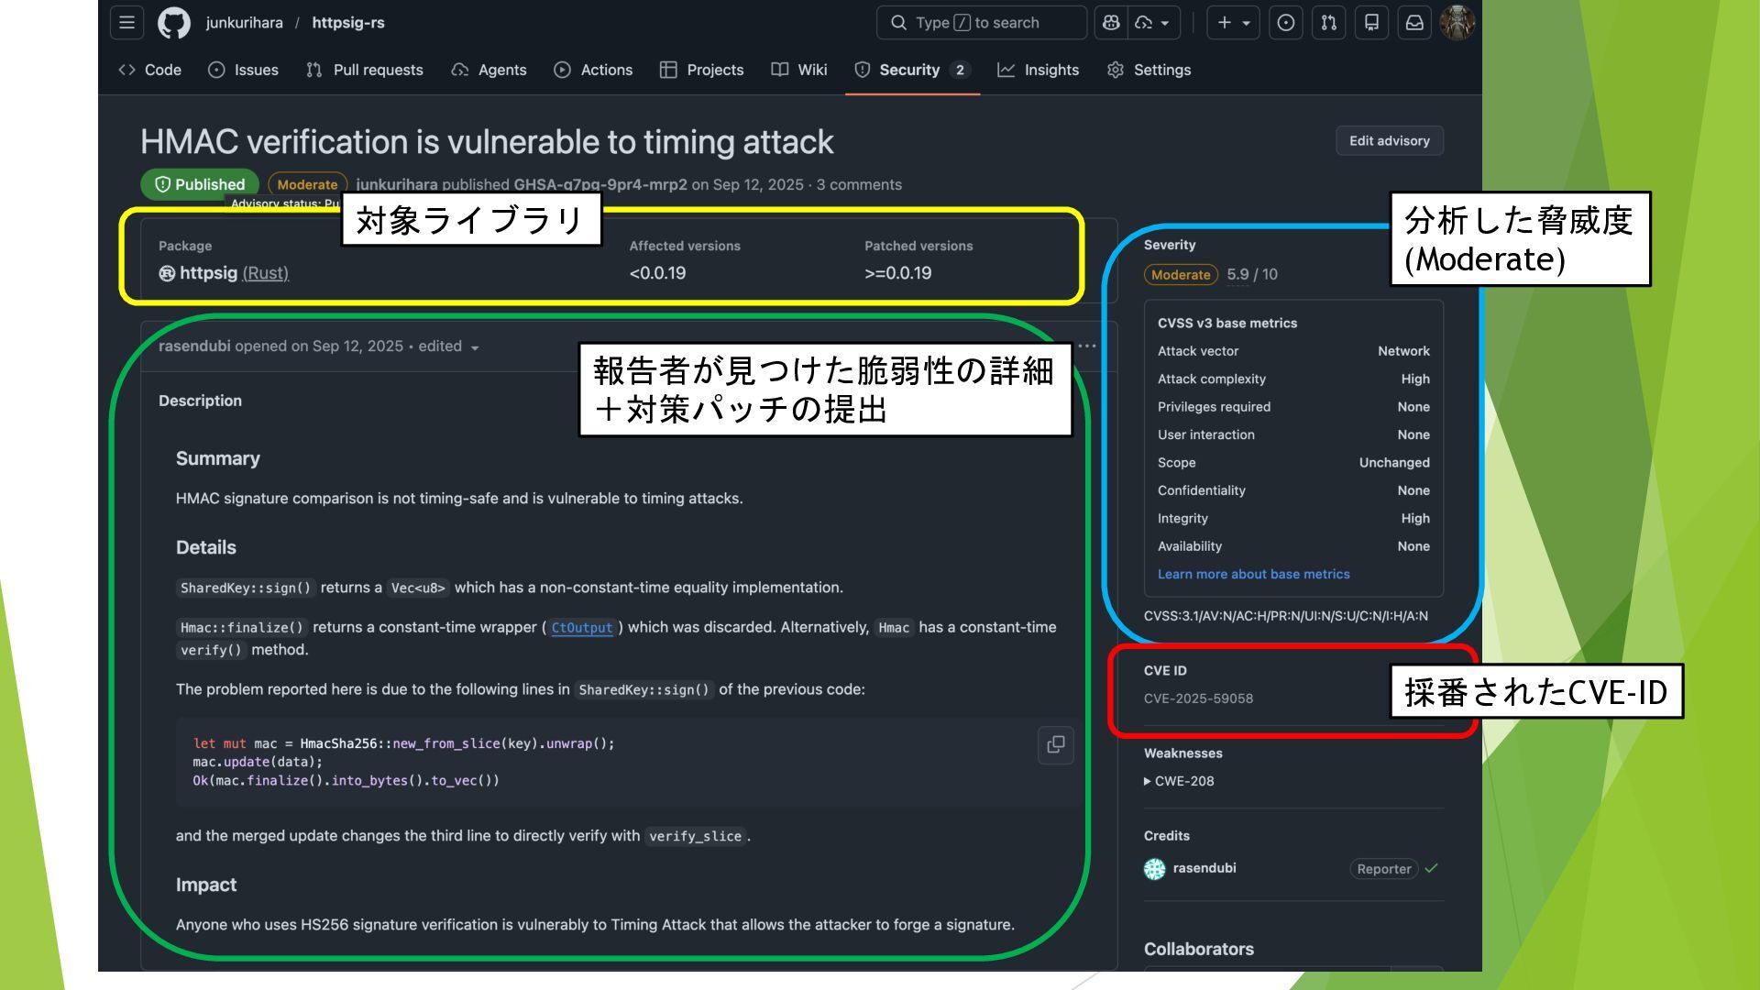Open the user avatar menu
Screen dimensions: 1760x990
[1457, 22]
